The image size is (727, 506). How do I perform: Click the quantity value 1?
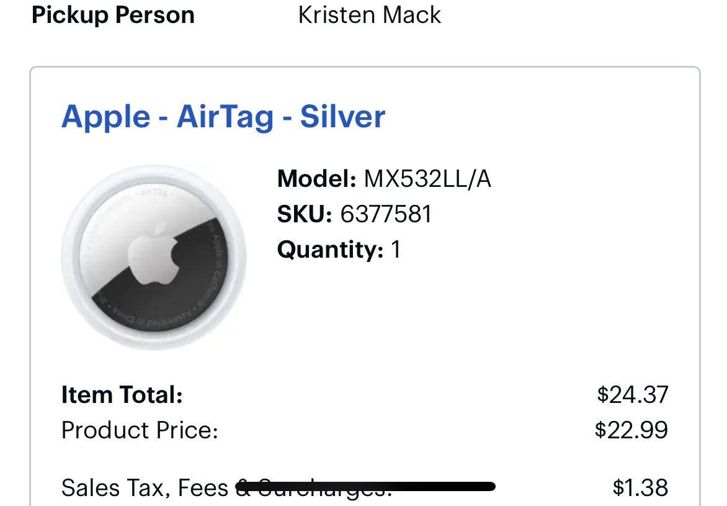396,250
